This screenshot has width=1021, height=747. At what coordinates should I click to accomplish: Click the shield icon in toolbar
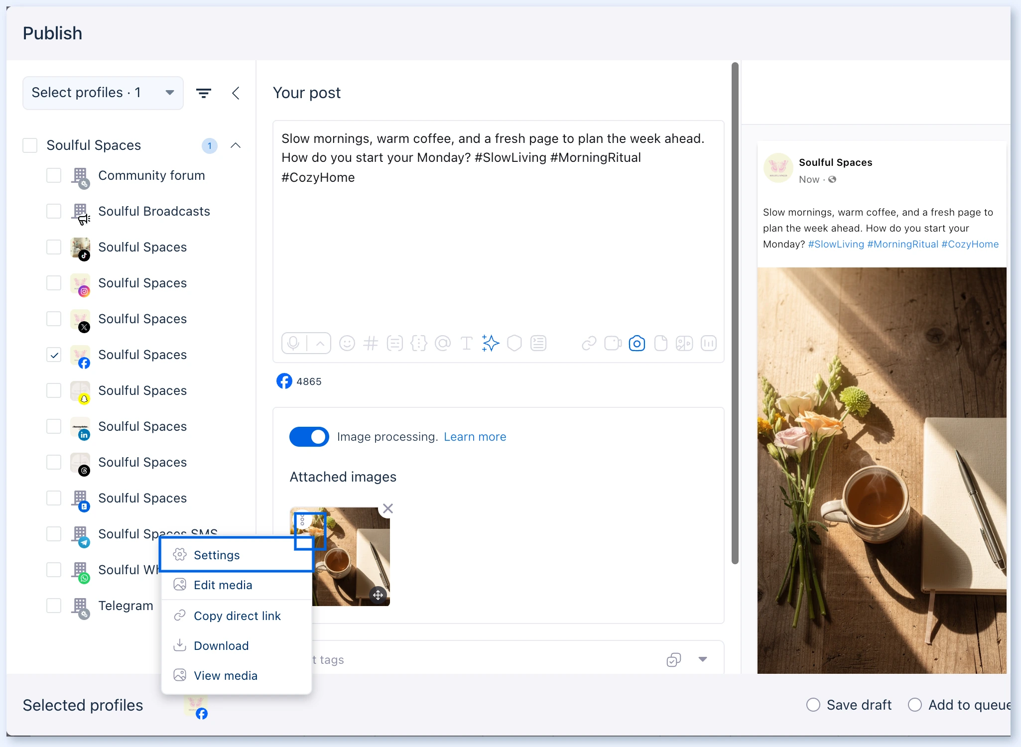click(514, 343)
